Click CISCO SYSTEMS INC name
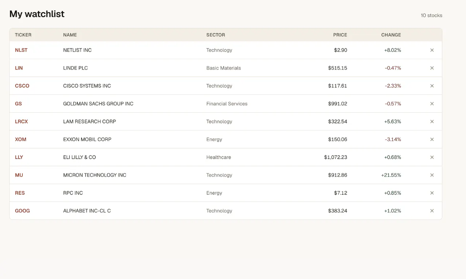466x279 pixels. click(x=87, y=86)
